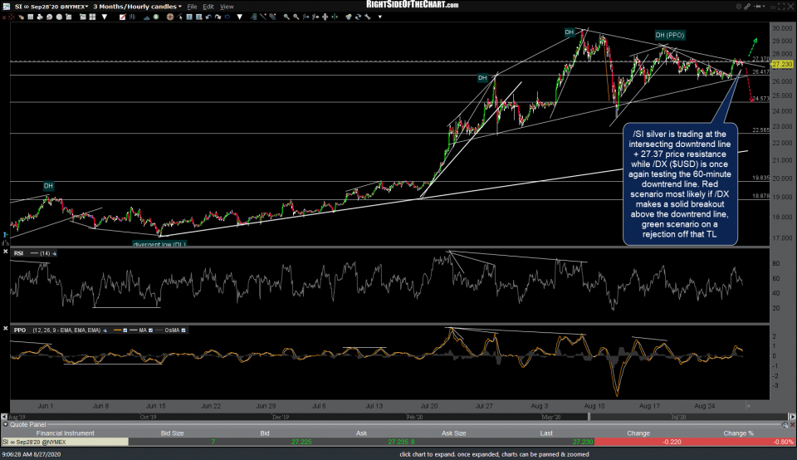Toggle the PPO line checkbox

coord(125,330)
